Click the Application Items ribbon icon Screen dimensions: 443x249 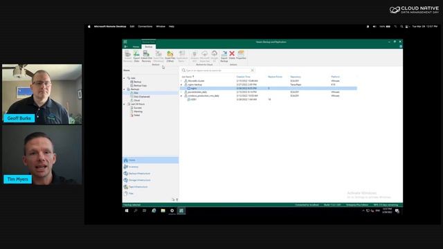182,56
